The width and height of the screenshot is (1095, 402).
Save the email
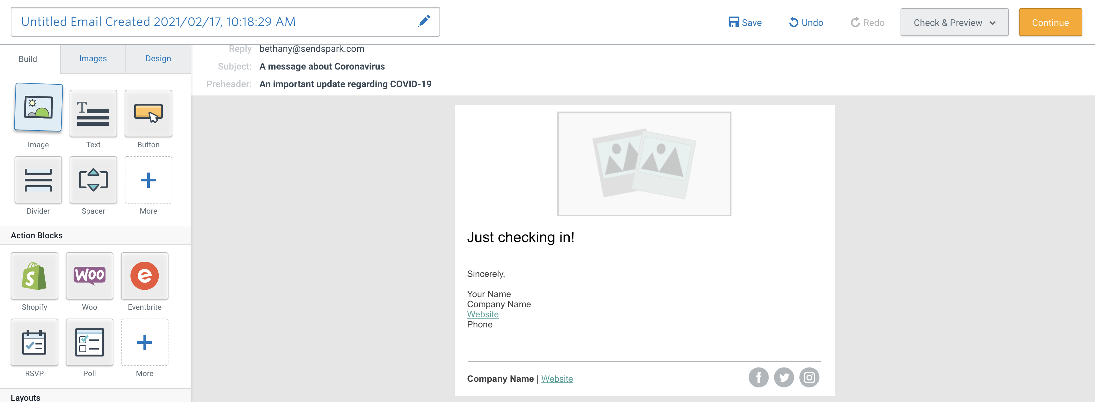[x=745, y=22]
